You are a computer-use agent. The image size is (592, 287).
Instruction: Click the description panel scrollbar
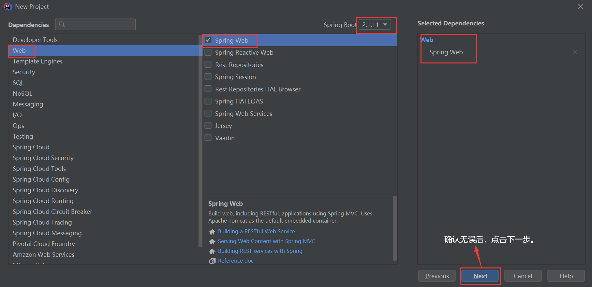point(395,228)
